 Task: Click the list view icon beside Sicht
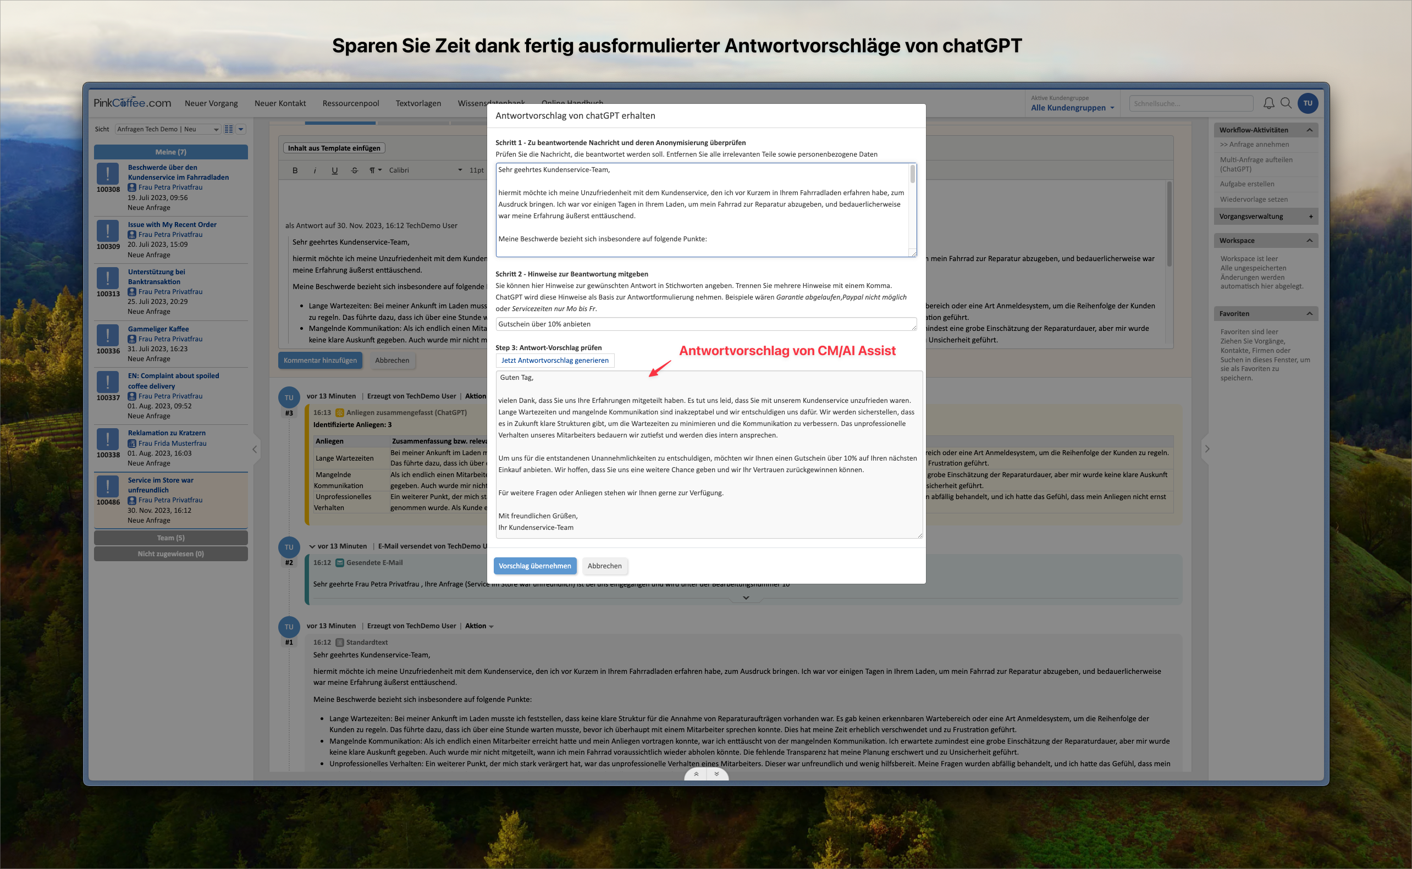(229, 129)
